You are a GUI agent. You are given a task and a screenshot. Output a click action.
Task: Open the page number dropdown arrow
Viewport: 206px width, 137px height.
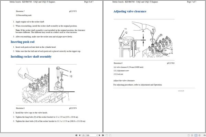tap(97, 135)
